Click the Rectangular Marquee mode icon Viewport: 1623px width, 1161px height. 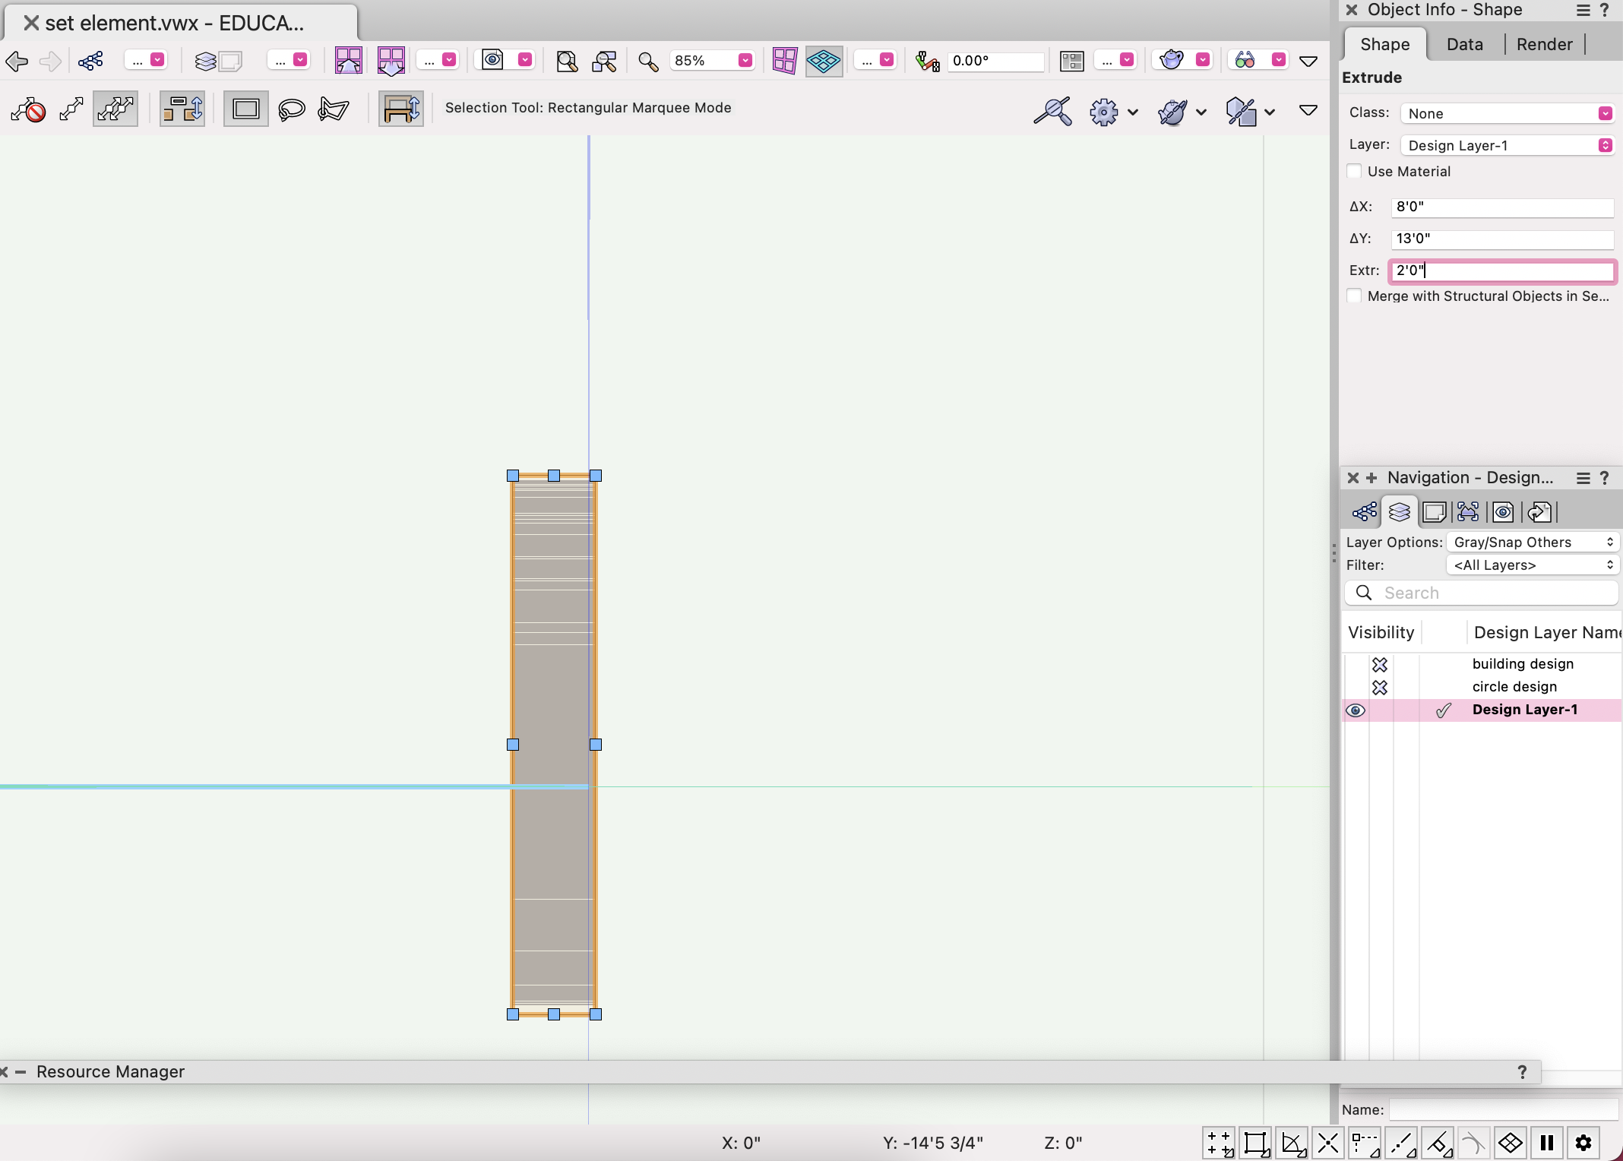(245, 109)
